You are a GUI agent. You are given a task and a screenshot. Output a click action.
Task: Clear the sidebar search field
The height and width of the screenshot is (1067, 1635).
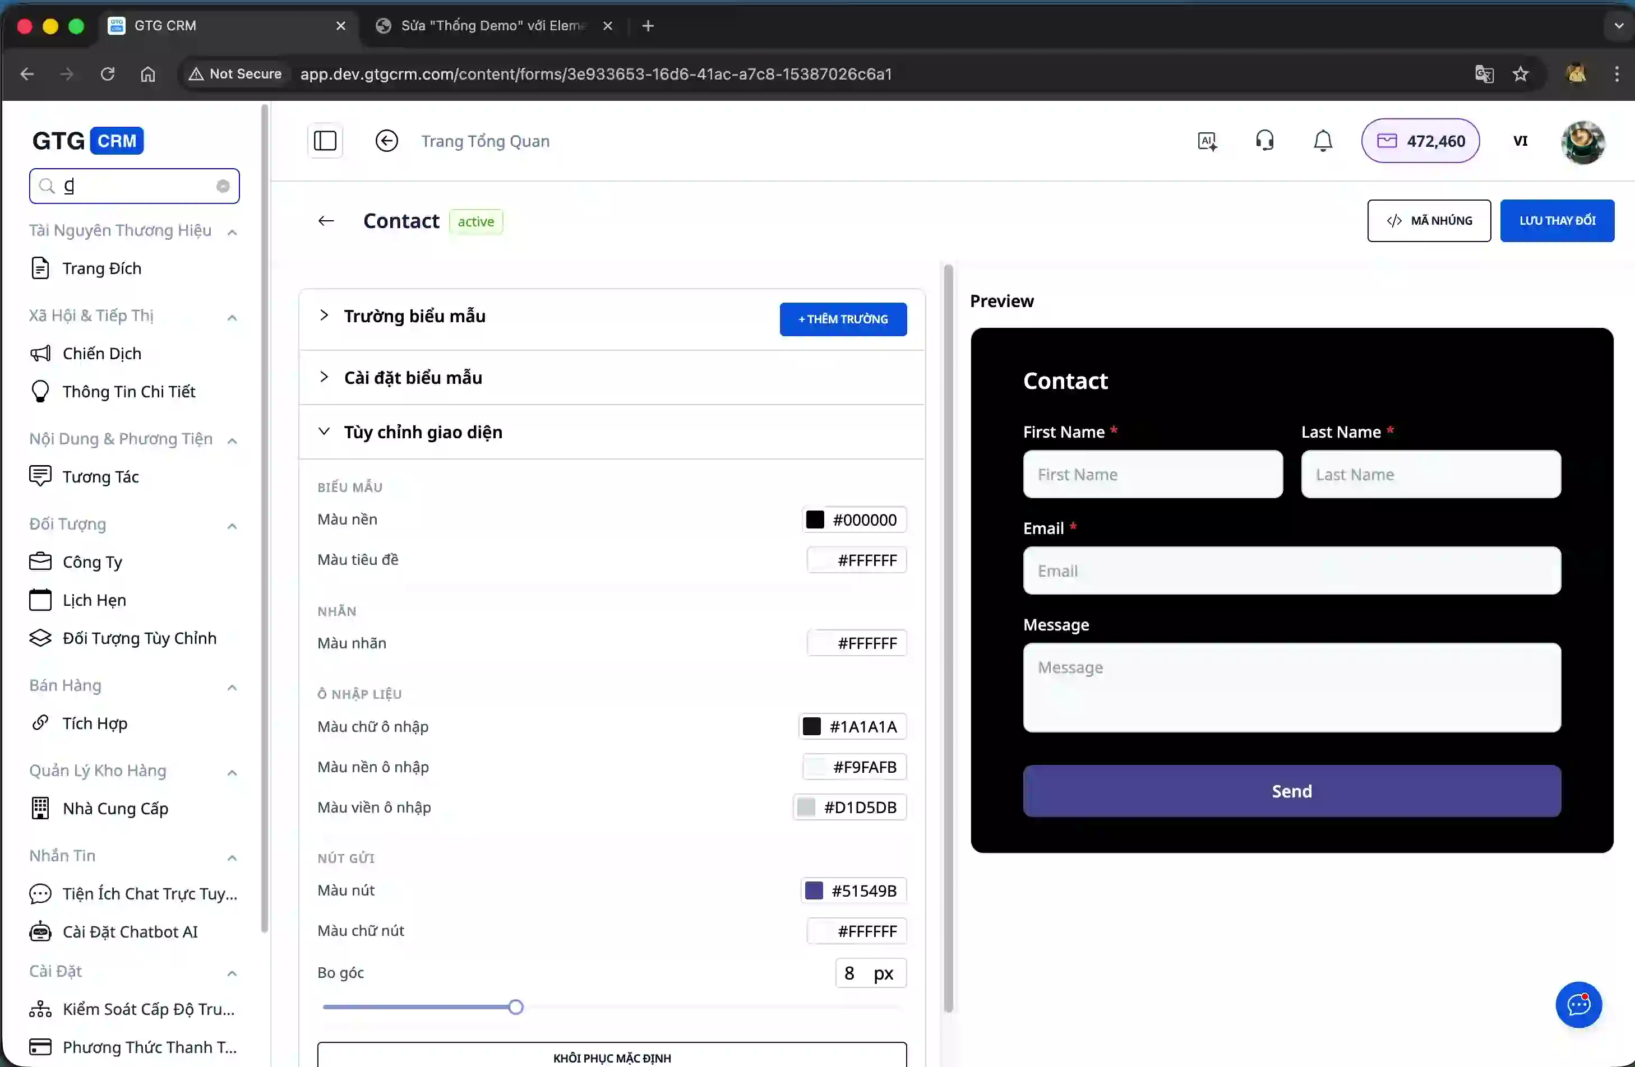(223, 186)
